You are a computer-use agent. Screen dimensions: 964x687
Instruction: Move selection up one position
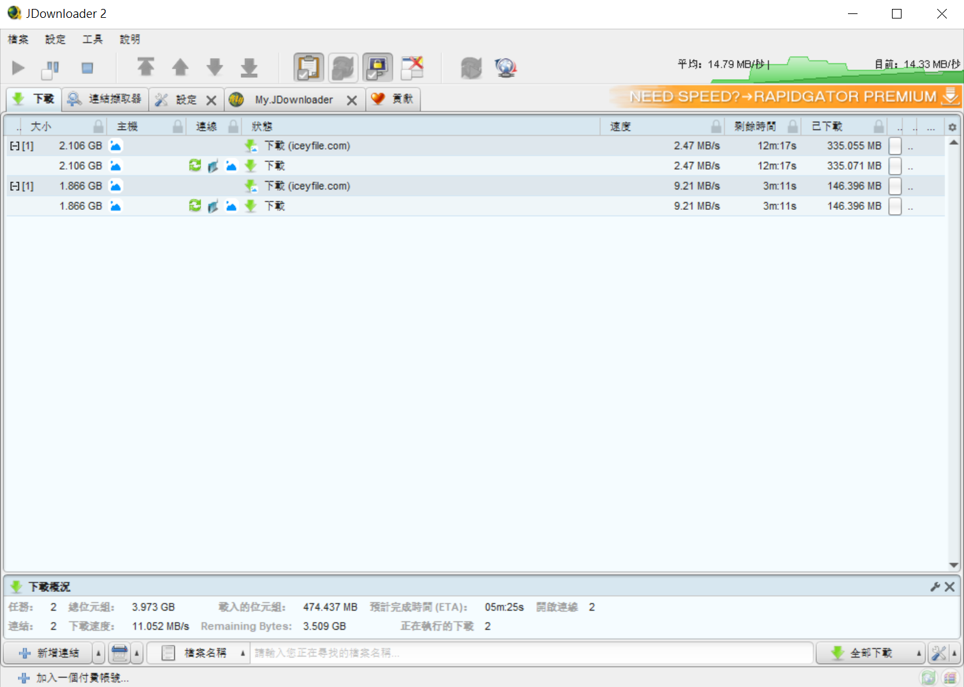click(x=180, y=67)
